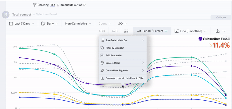Open the Non-Cumulative dropdown
This screenshot has height=109, width=232.
78,24
